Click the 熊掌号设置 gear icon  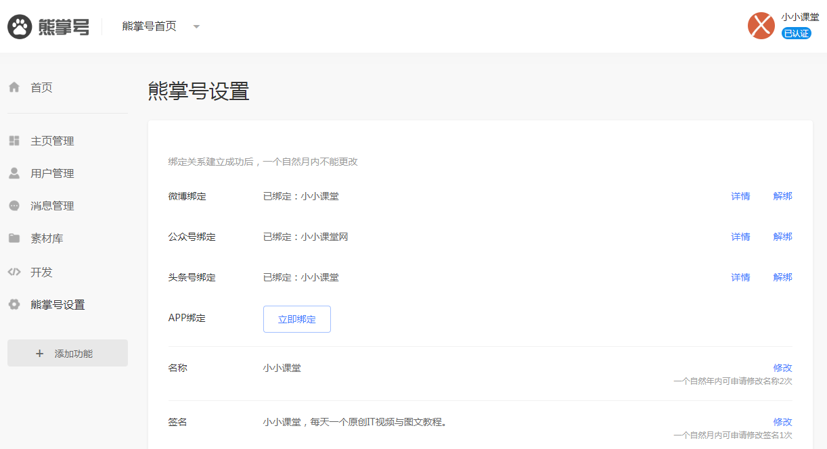(x=14, y=304)
